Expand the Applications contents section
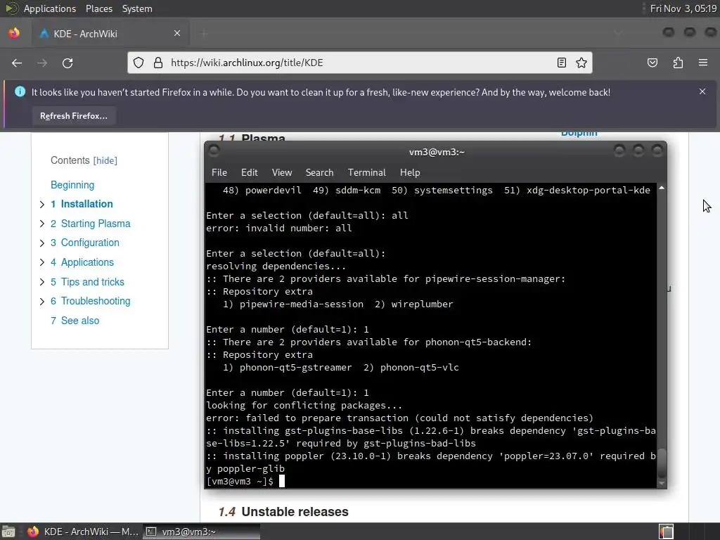The image size is (720, 540). 41,262
